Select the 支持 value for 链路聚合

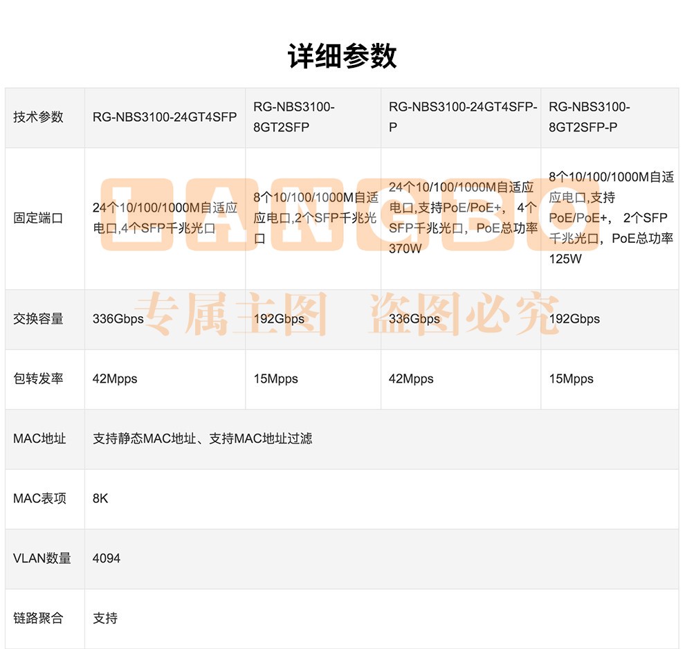point(105,618)
